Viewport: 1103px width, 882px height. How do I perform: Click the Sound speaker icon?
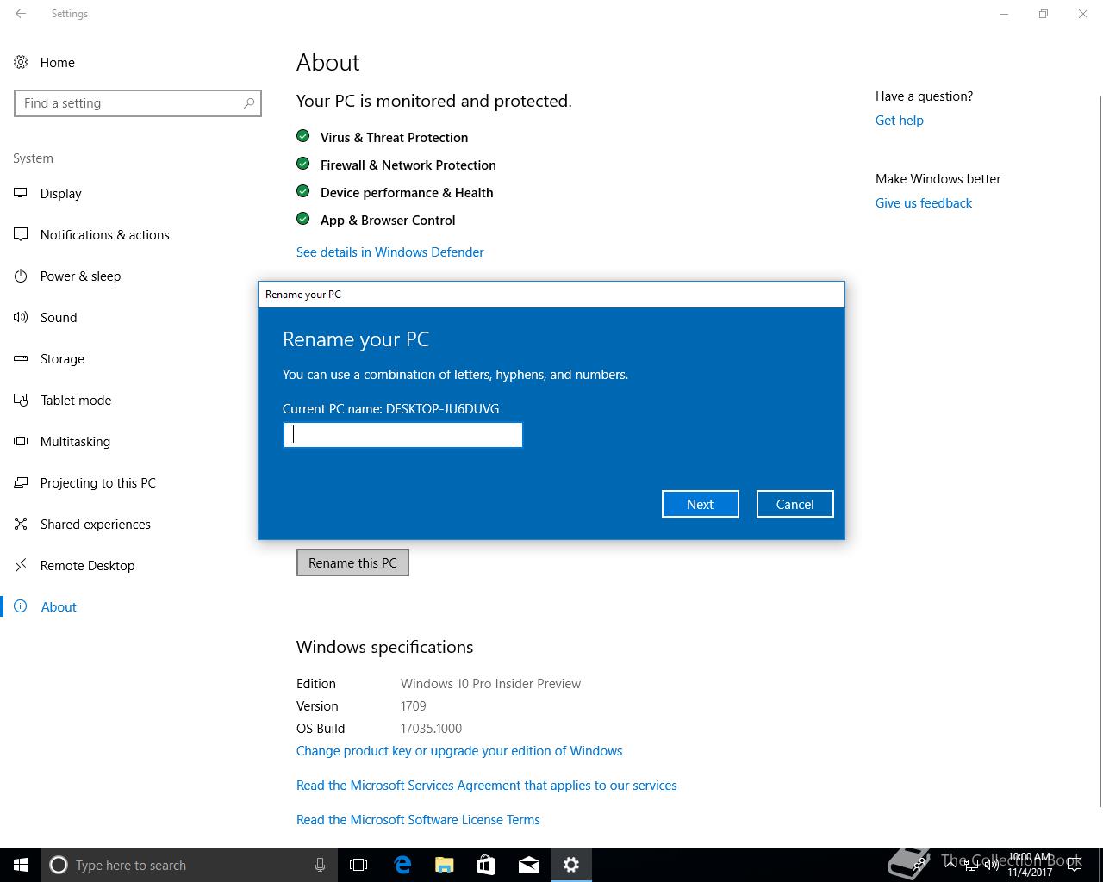pyautogui.click(x=21, y=317)
